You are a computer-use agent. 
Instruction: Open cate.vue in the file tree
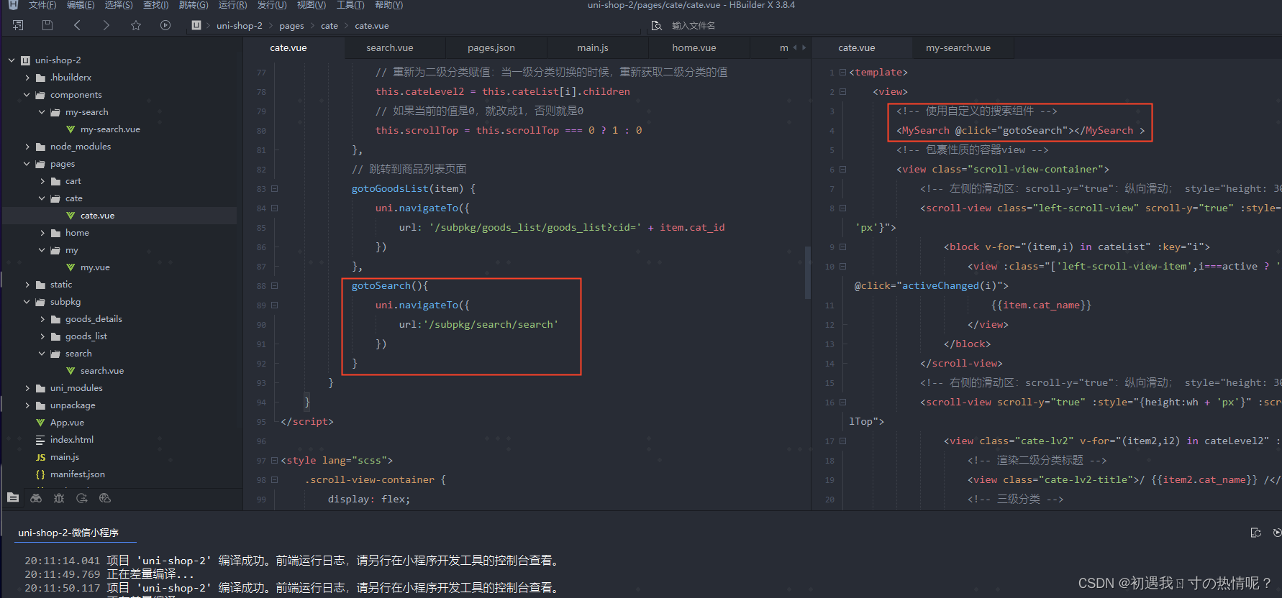click(97, 216)
